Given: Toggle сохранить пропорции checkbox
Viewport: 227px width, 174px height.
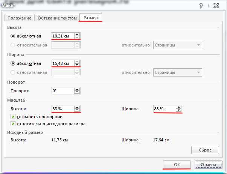Looking at the screenshot, I should point(13,117).
